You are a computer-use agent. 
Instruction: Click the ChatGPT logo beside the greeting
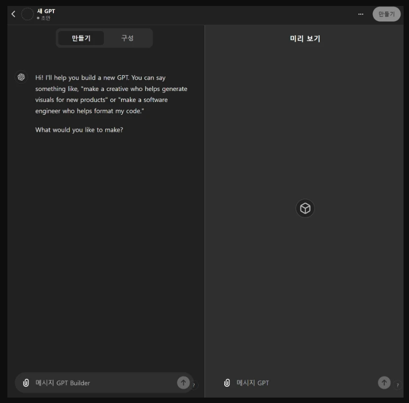tap(21, 77)
